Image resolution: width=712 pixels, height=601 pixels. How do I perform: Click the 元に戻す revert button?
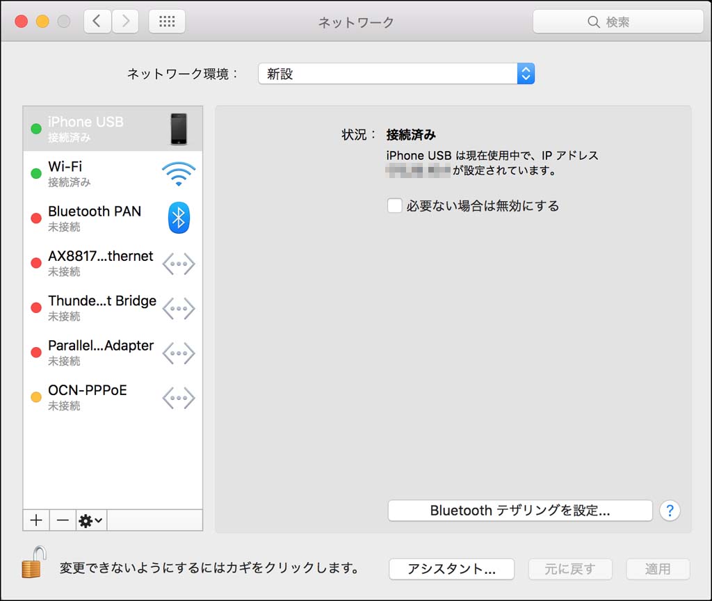point(570,569)
